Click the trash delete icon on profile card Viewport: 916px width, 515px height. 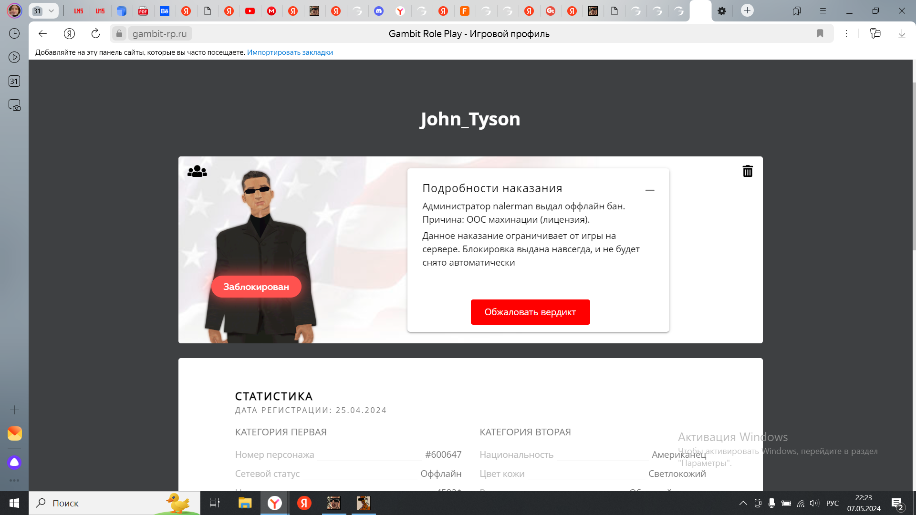click(x=748, y=171)
